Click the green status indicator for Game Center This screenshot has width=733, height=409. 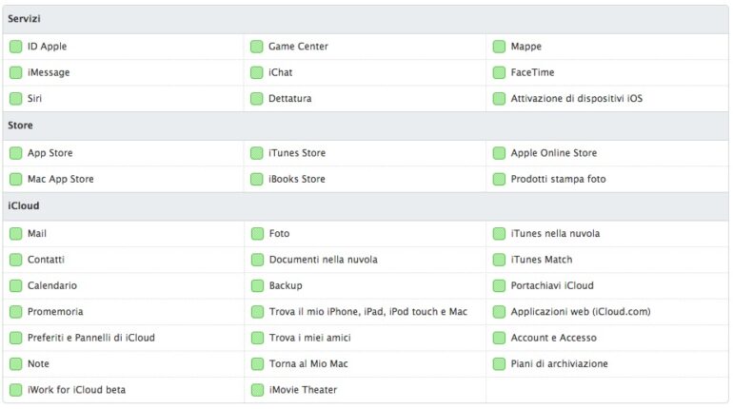(x=257, y=47)
